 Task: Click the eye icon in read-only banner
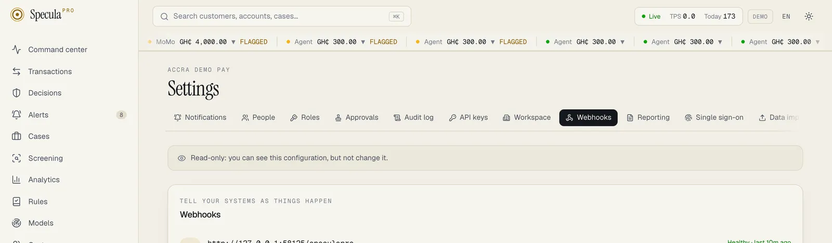(x=181, y=158)
